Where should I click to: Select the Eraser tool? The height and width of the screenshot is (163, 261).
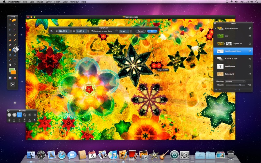pyautogui.click(x=10, y=45)
